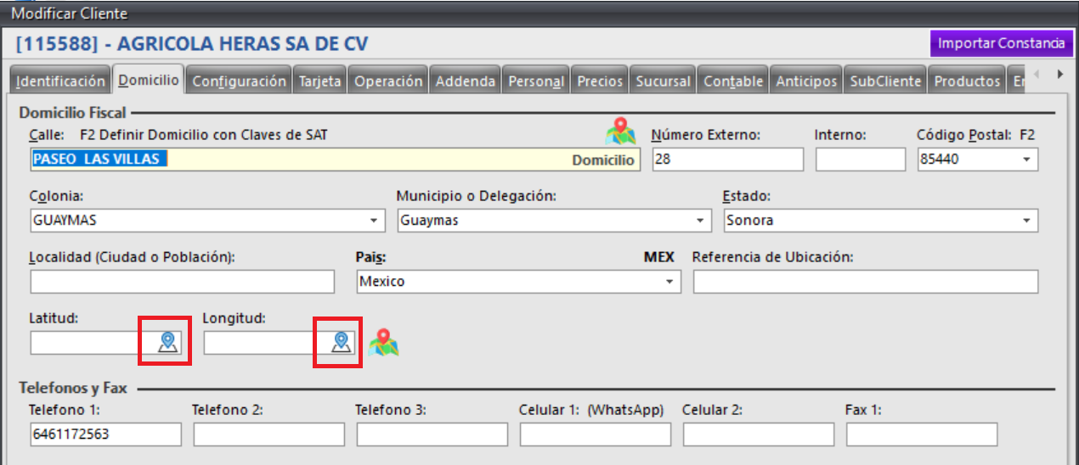
Task: Open the Configuración tab
Action: [239, 81]
